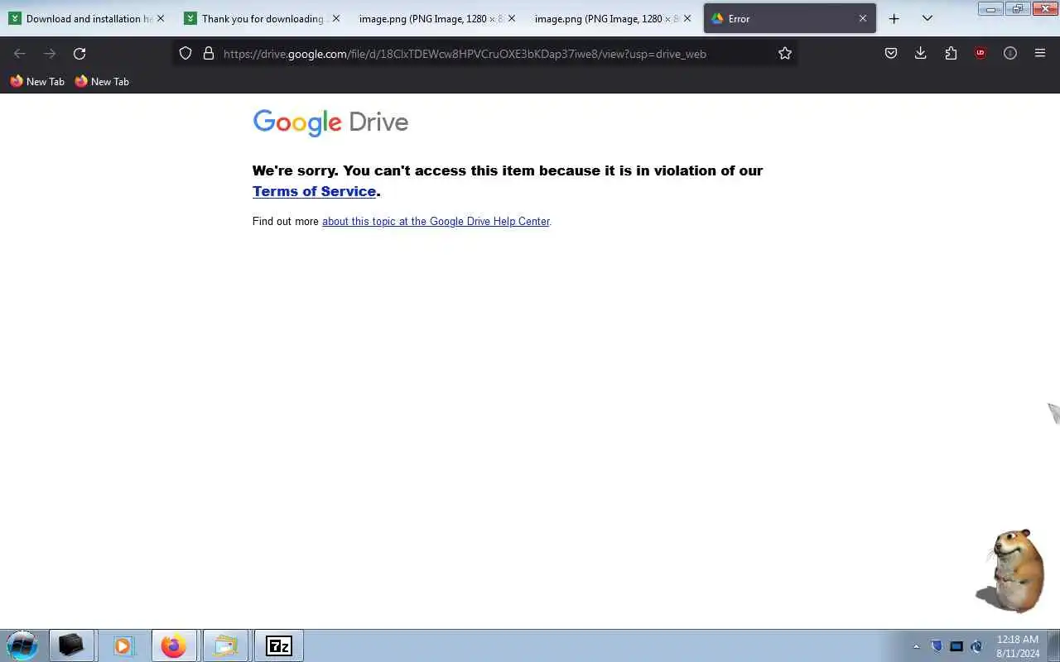
Task: Reload the current page
Action: tap(79, 53)
